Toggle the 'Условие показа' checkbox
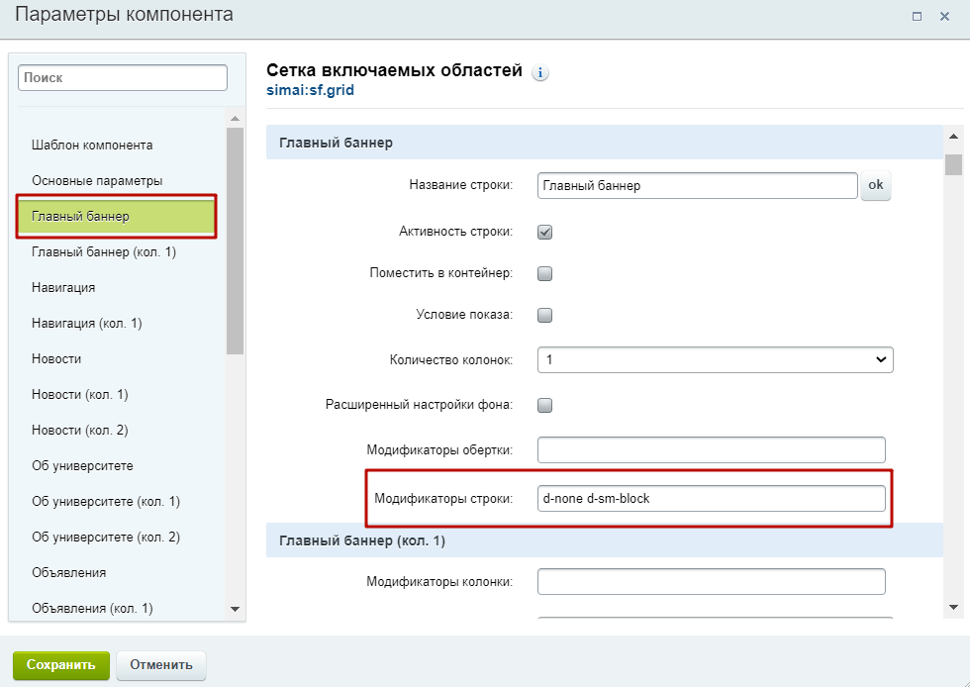 [x=544, y=316]
